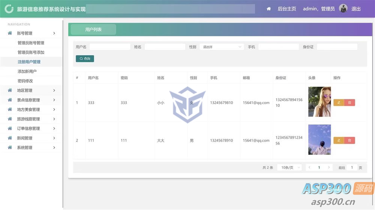This screenshot has width=375, height=210.
Task: Expand the 景点信息管理 menu chevron
Action: tap(54, 100)
